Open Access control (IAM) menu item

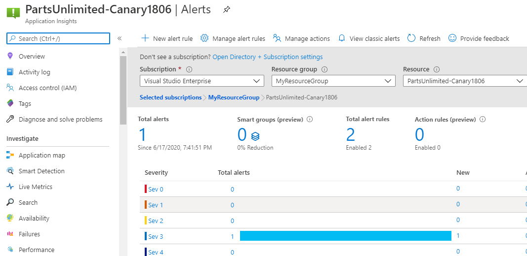[48, 88]
